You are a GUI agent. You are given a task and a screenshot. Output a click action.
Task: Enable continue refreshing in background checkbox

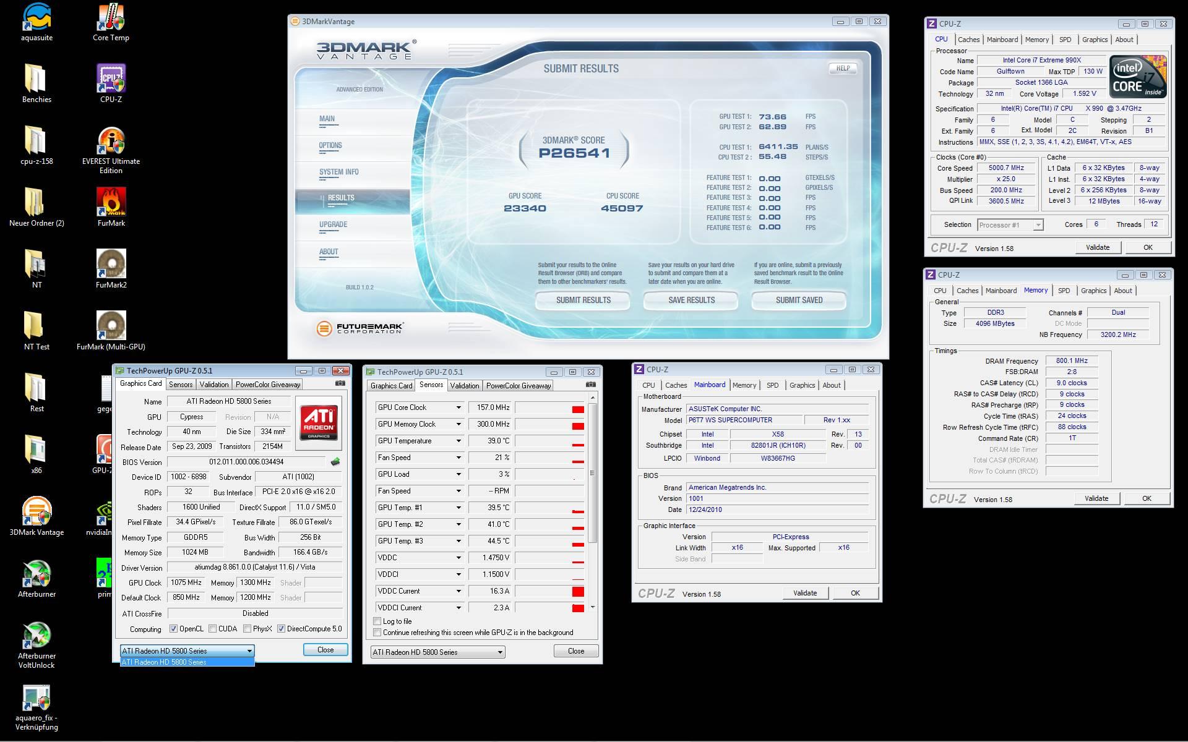coord(377,633)
